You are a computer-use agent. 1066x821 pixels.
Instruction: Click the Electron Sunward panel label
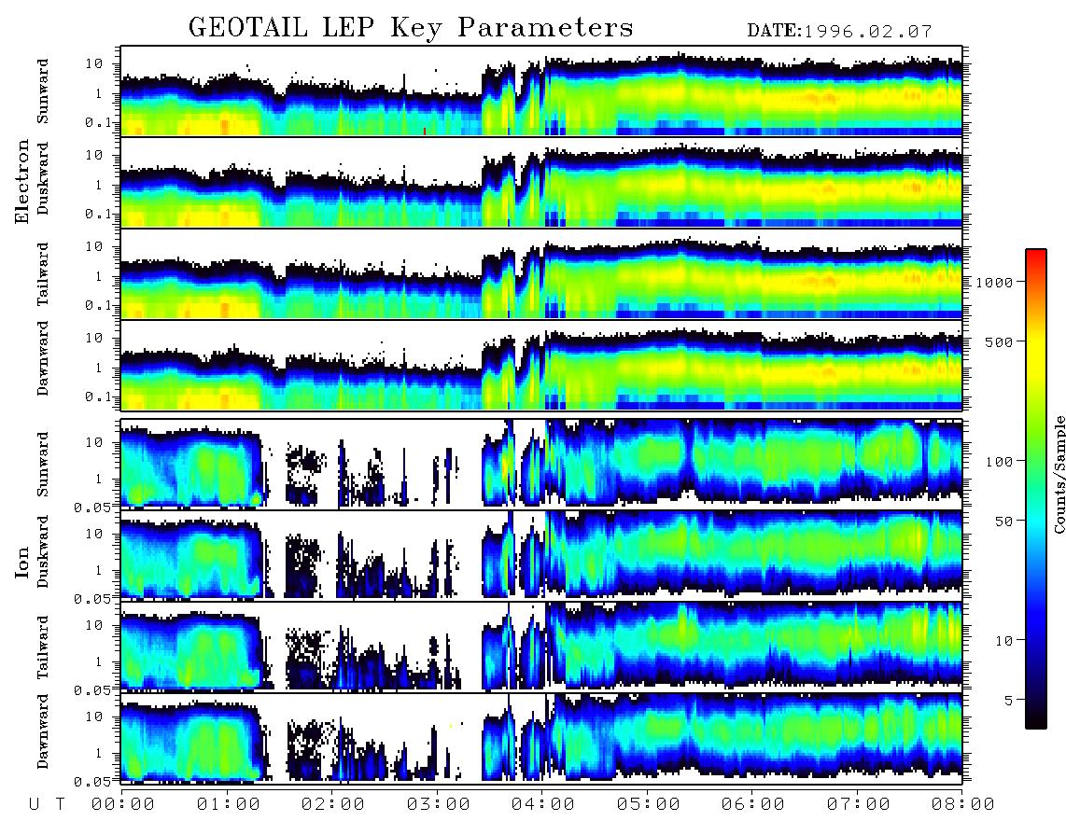point(43,91)
